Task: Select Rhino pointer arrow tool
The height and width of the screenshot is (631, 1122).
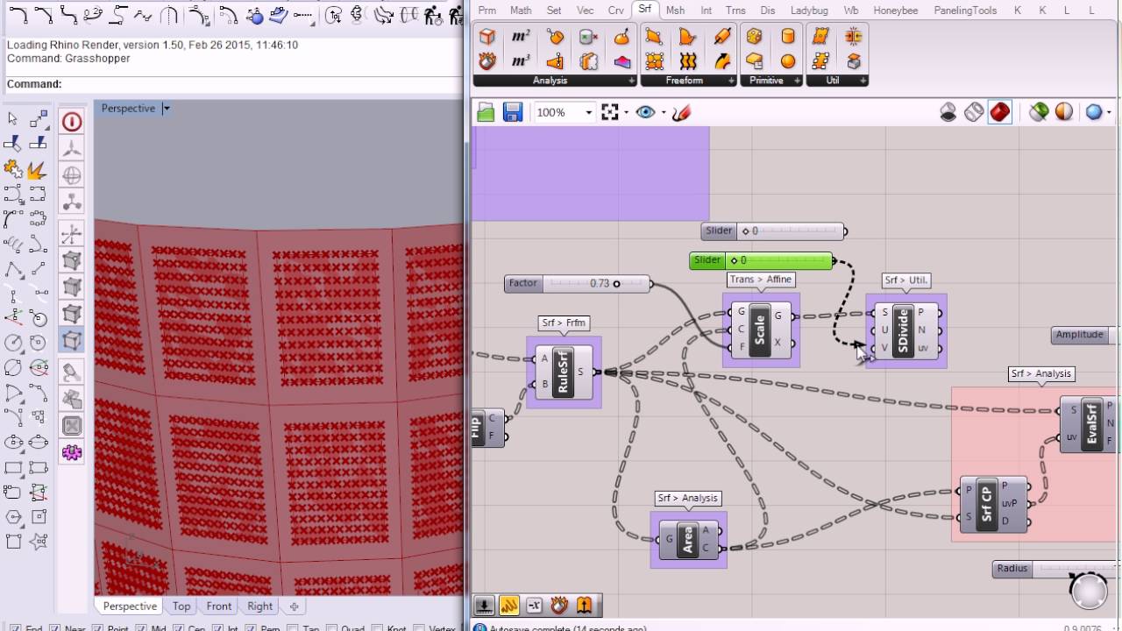Action: point(13,118)
